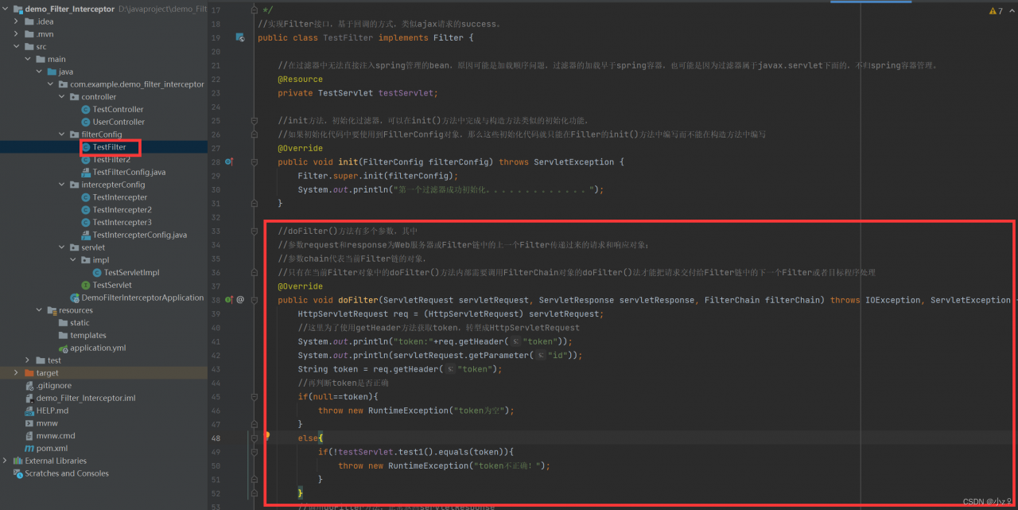Fold the if(null==token) block at line 45
1018x510 pixels.
tap(254, 396)
